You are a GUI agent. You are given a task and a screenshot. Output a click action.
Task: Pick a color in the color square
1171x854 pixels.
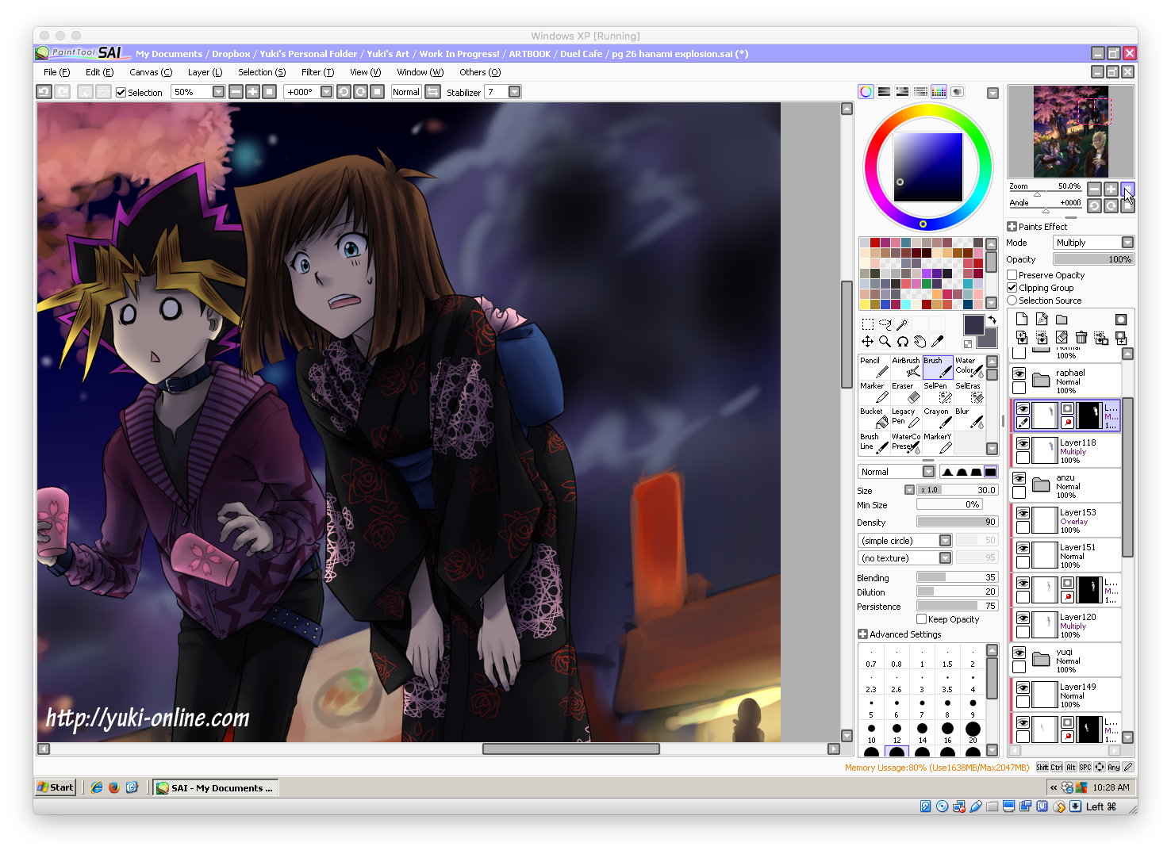coord(927,167)
